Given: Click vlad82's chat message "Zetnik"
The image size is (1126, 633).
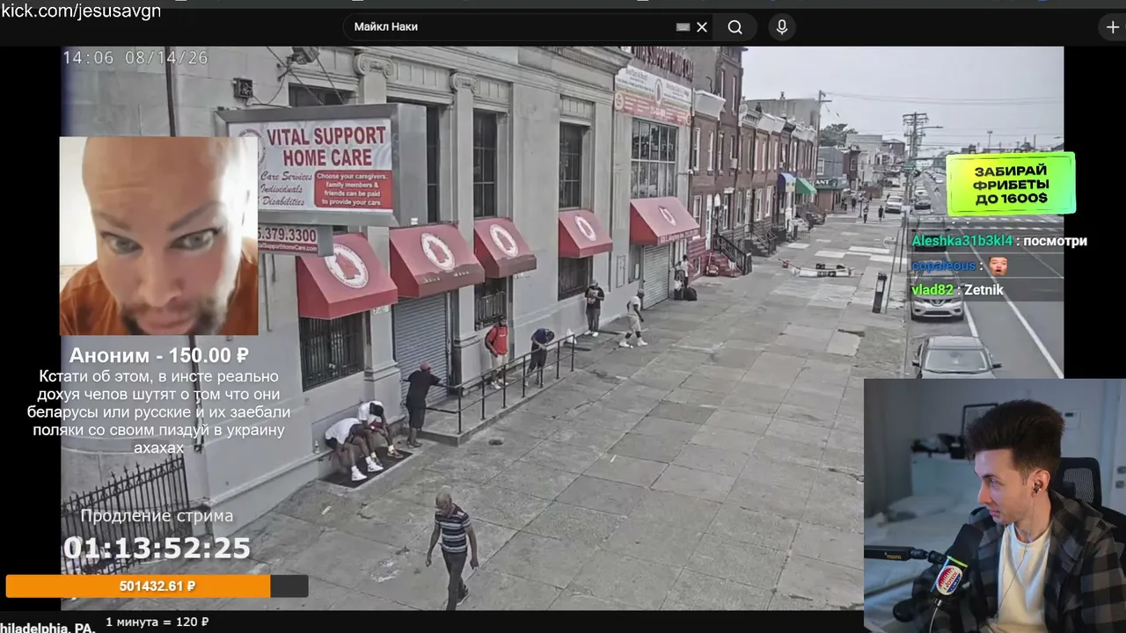Looking at the screenshot, I should [957, 290].
